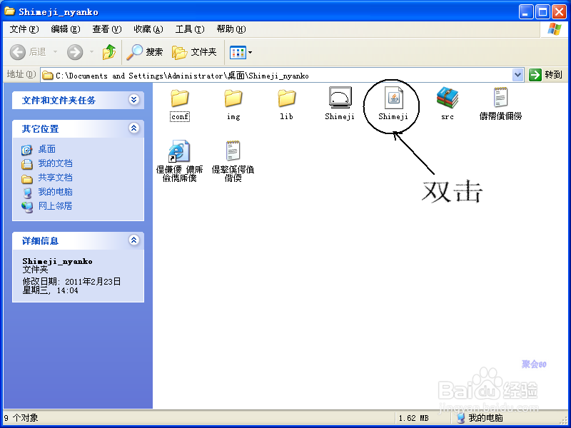Screen dimensions: 571x428
Task: Click the Back navigation arrow
Action: tap(17, 52)
